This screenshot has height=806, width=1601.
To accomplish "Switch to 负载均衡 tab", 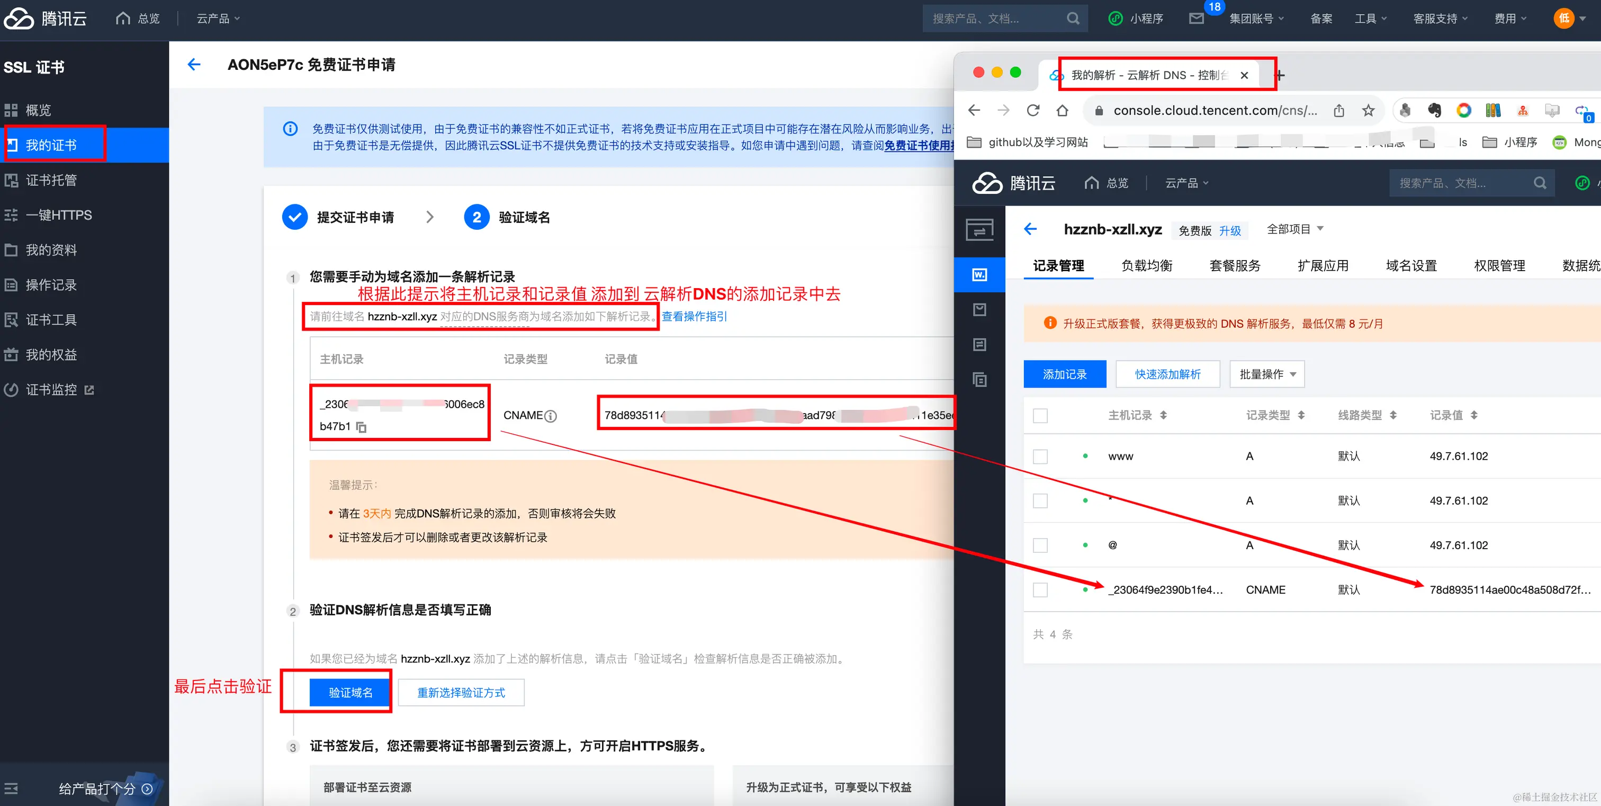I will click(x=1147, y=265).
